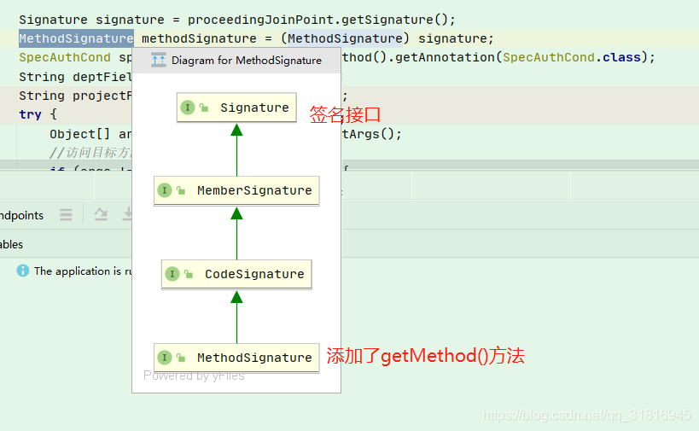Click the interface icon on the Signature node

point(188,108)
